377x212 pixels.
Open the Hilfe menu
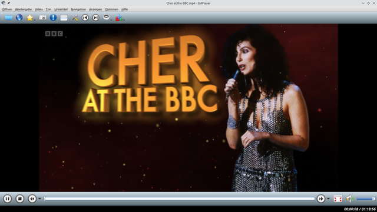point(124,9)
